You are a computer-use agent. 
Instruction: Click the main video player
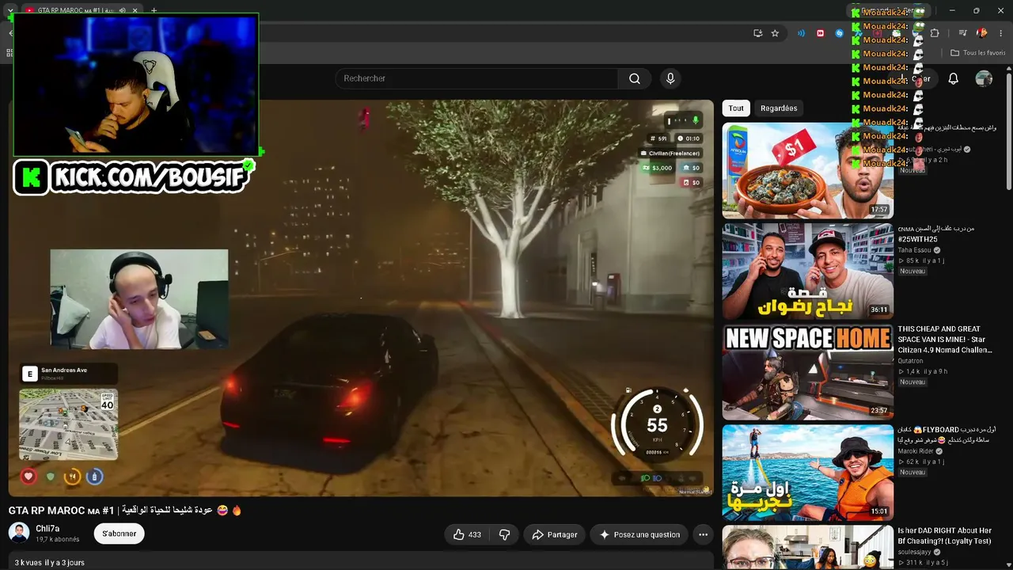[x=361, y=298]
